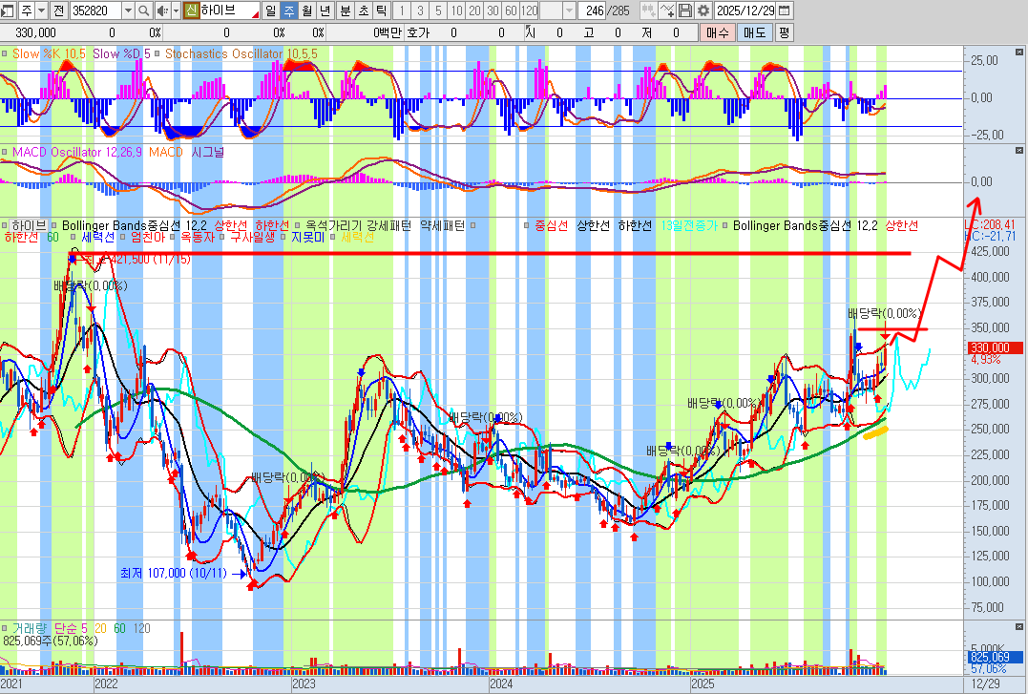Switch chart to daily 일 period
The image size is (1028, 694).
pyautogui.click(x=270, y=11)
